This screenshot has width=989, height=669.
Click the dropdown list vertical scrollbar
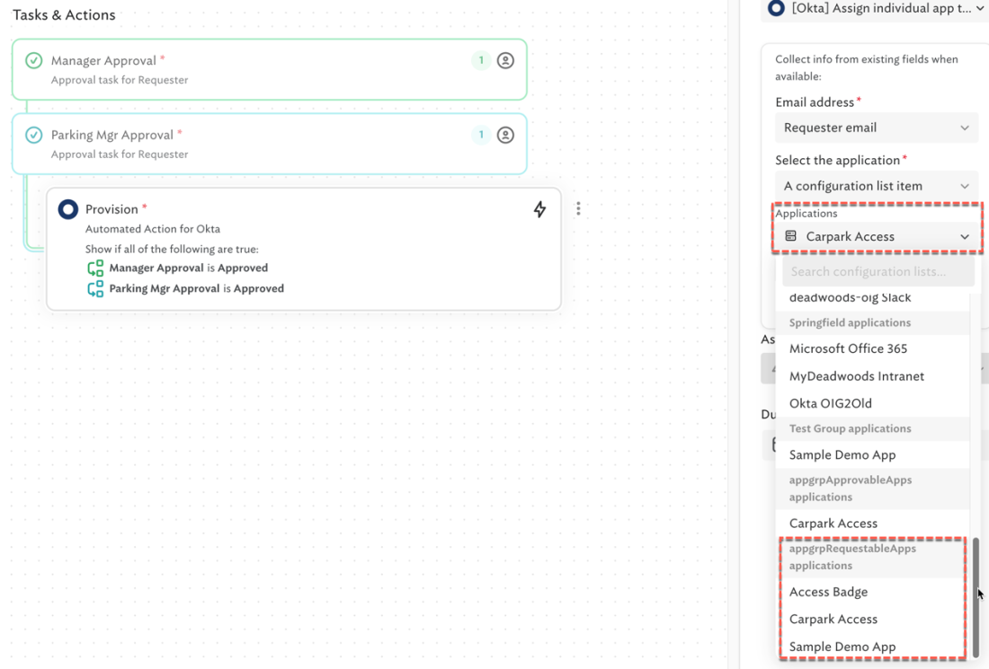(976, 595)
